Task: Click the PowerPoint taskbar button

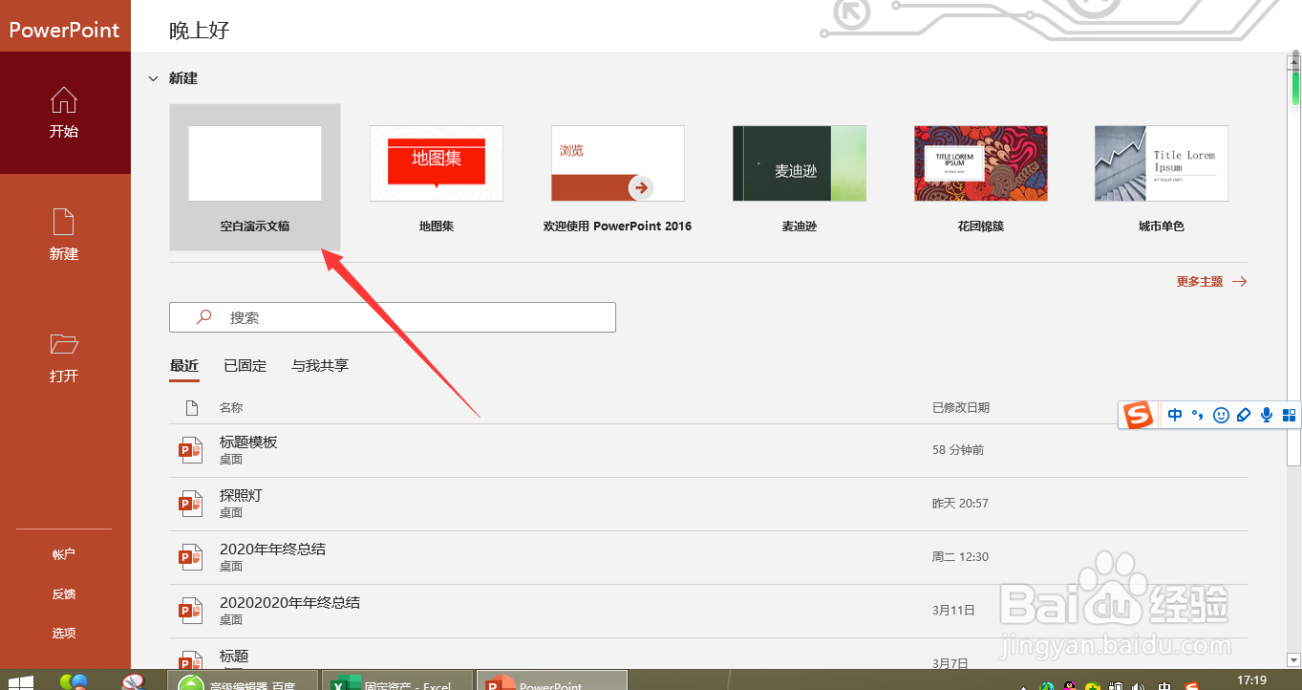Action: [551, 680]
